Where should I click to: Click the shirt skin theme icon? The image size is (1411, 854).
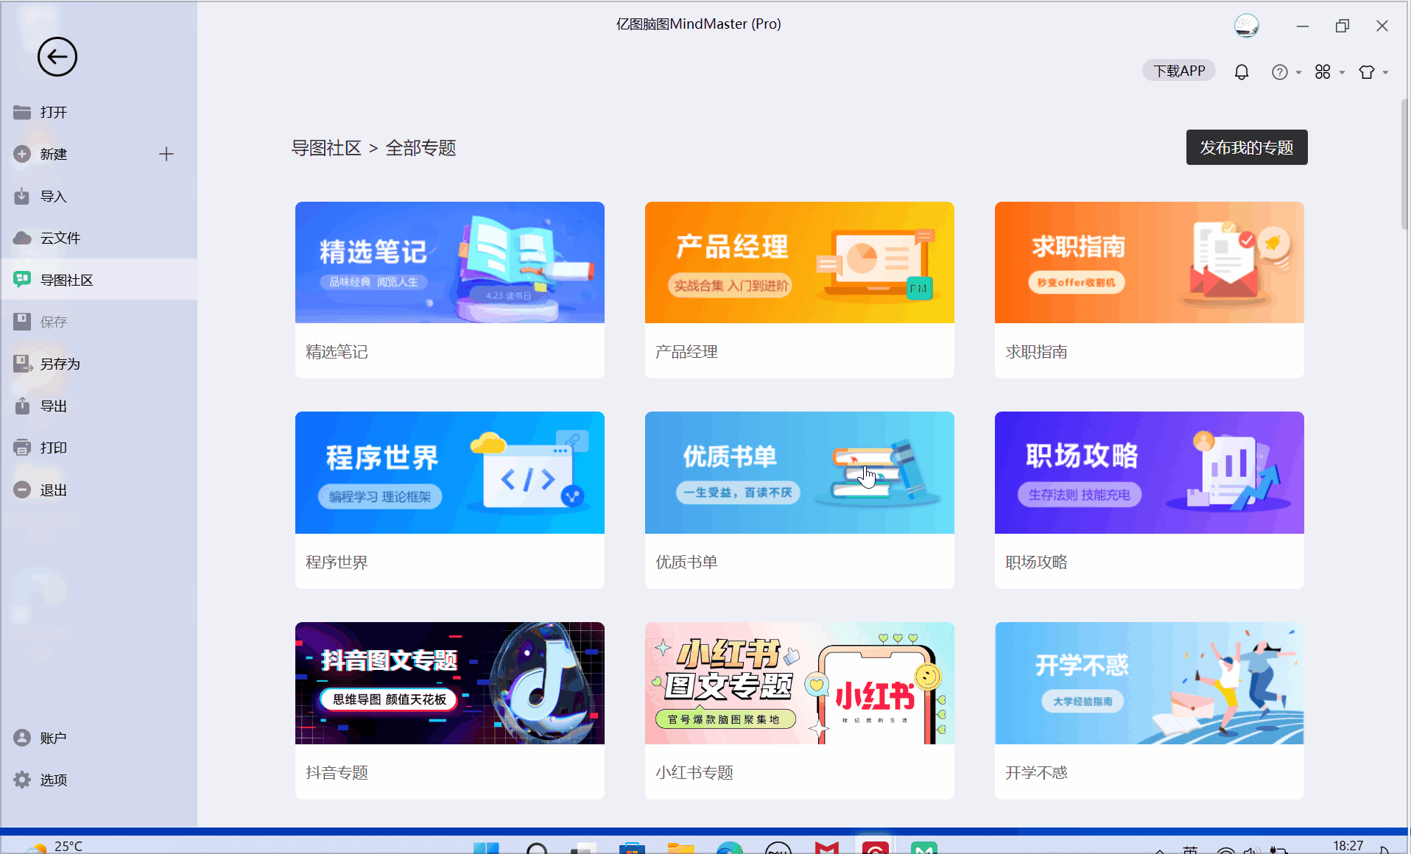1367,71
